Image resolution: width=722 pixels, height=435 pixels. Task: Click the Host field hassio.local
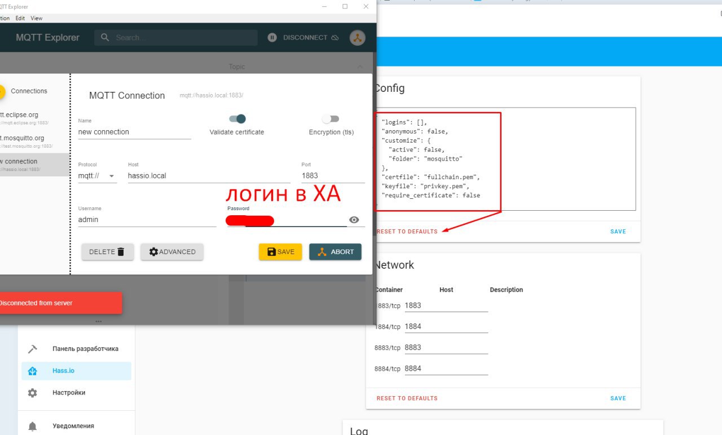pos(209,176)
